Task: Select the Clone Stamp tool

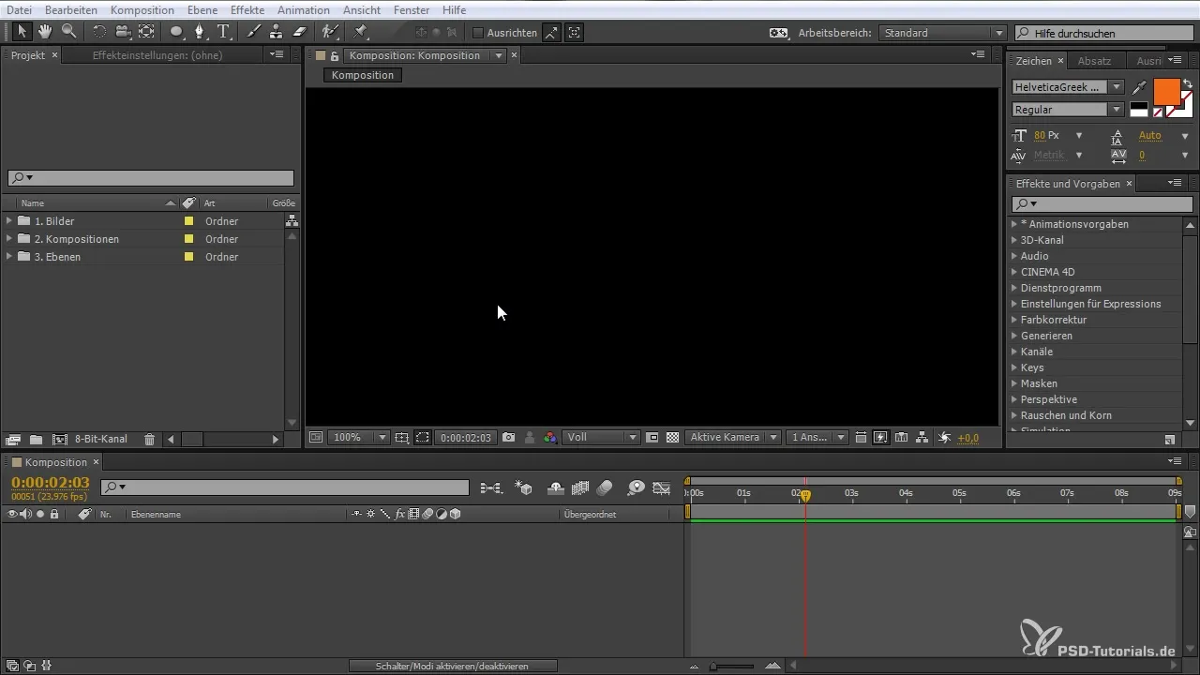Action: click(277, 32)
